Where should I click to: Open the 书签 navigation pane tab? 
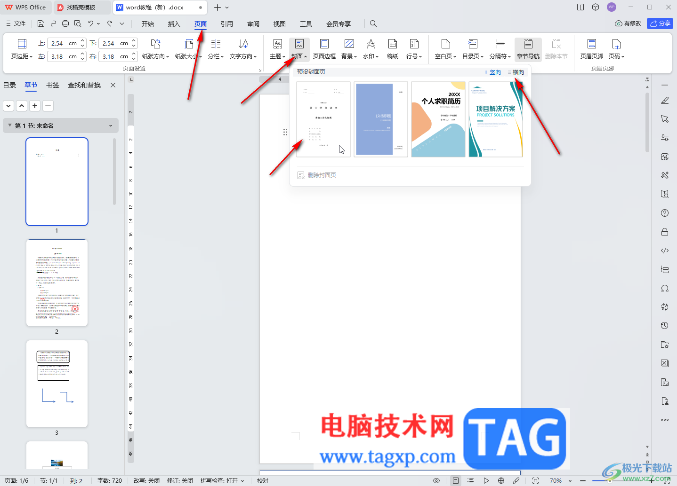(53, 85)
